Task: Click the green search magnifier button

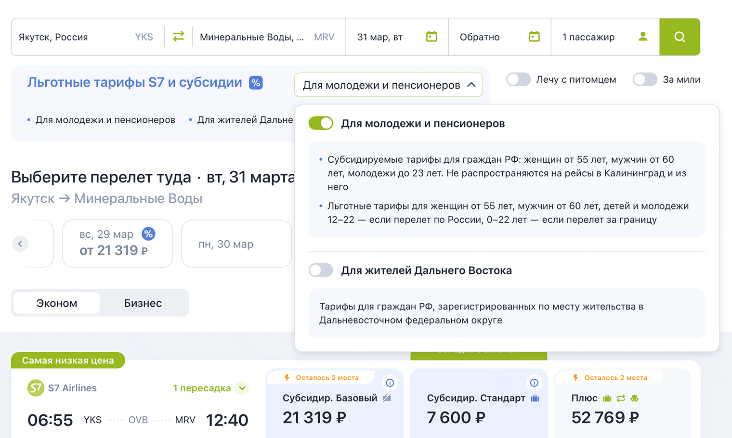Action: click(x=680, y=37)
